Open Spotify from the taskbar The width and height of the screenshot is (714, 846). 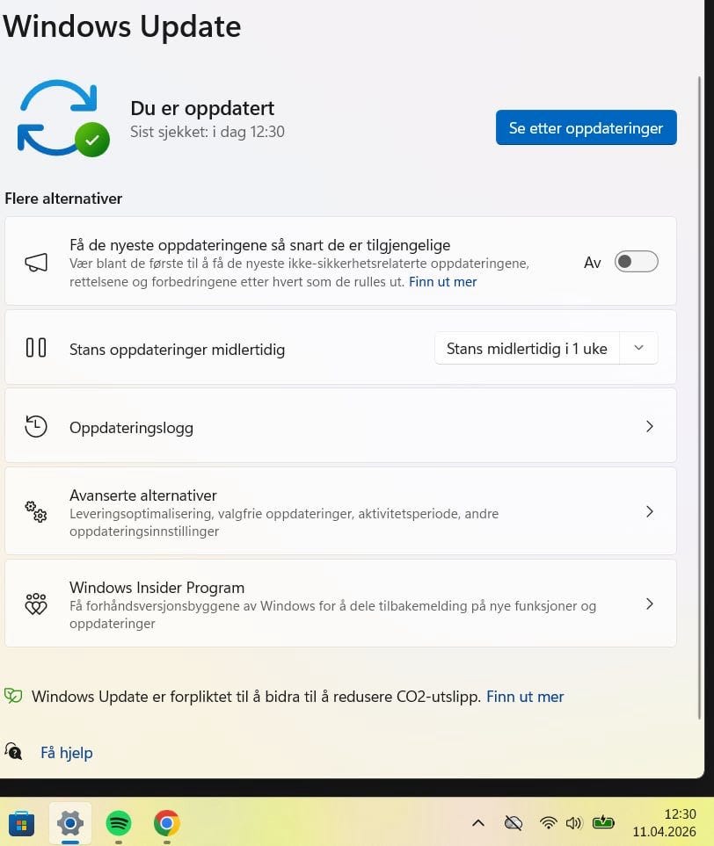tap(119, 823)
